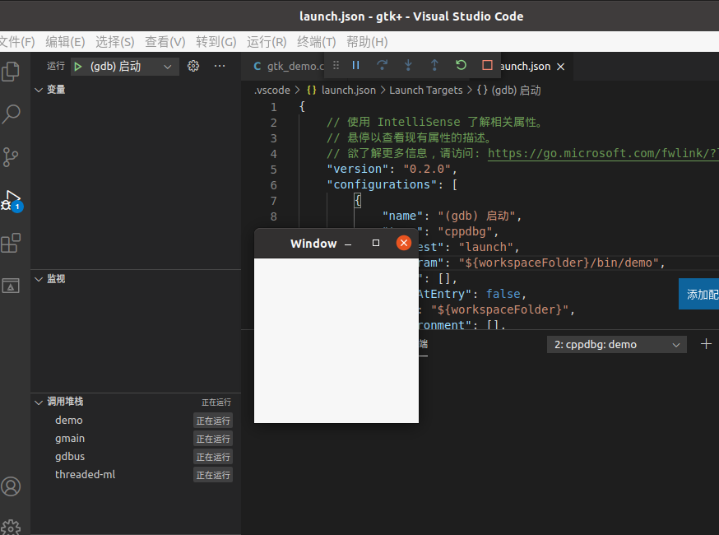Open the 终端(T) menu

tap(317, 42)
